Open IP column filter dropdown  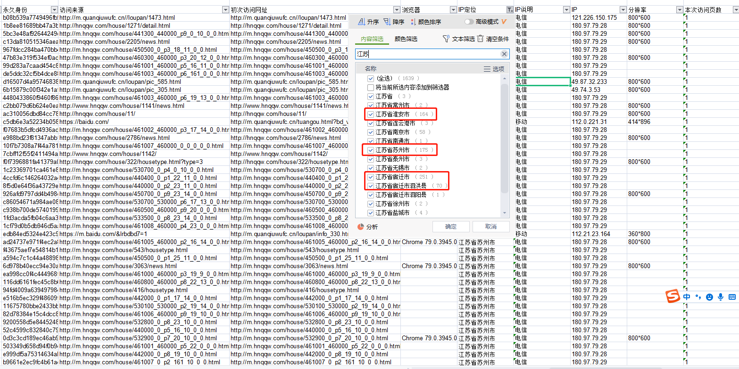(x=623, y=10)
